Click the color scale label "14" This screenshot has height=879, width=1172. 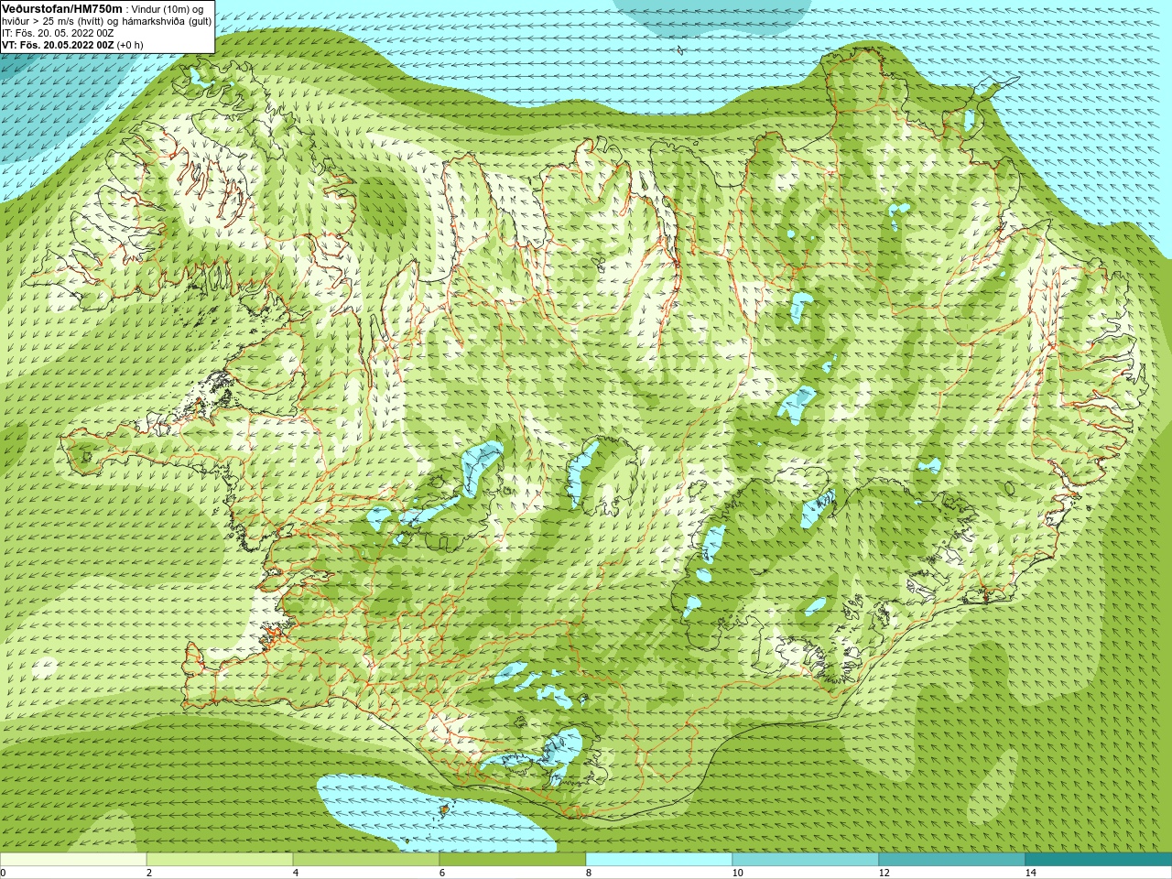(x=1030, y=873)
